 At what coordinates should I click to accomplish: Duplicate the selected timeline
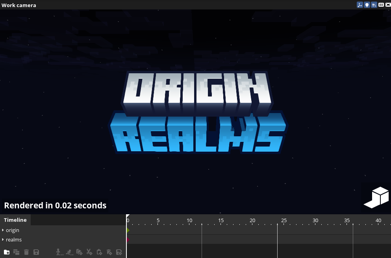pyautogui.click(x=16, y=252)
